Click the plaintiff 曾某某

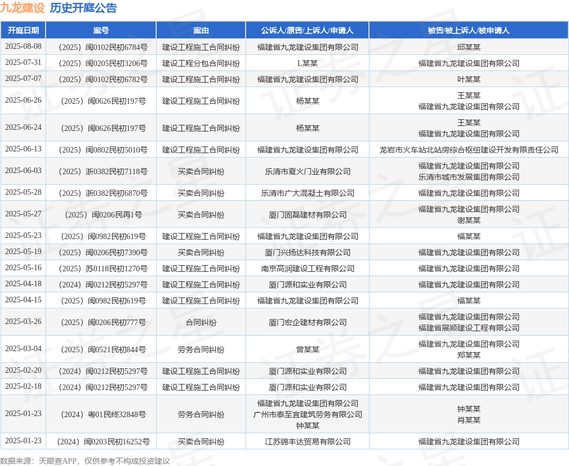coord(307,349)
